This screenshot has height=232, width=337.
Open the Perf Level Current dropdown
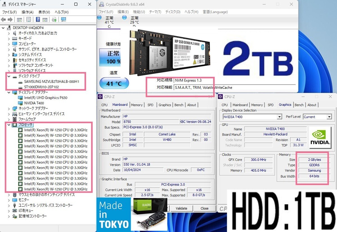tap(329, 117)
